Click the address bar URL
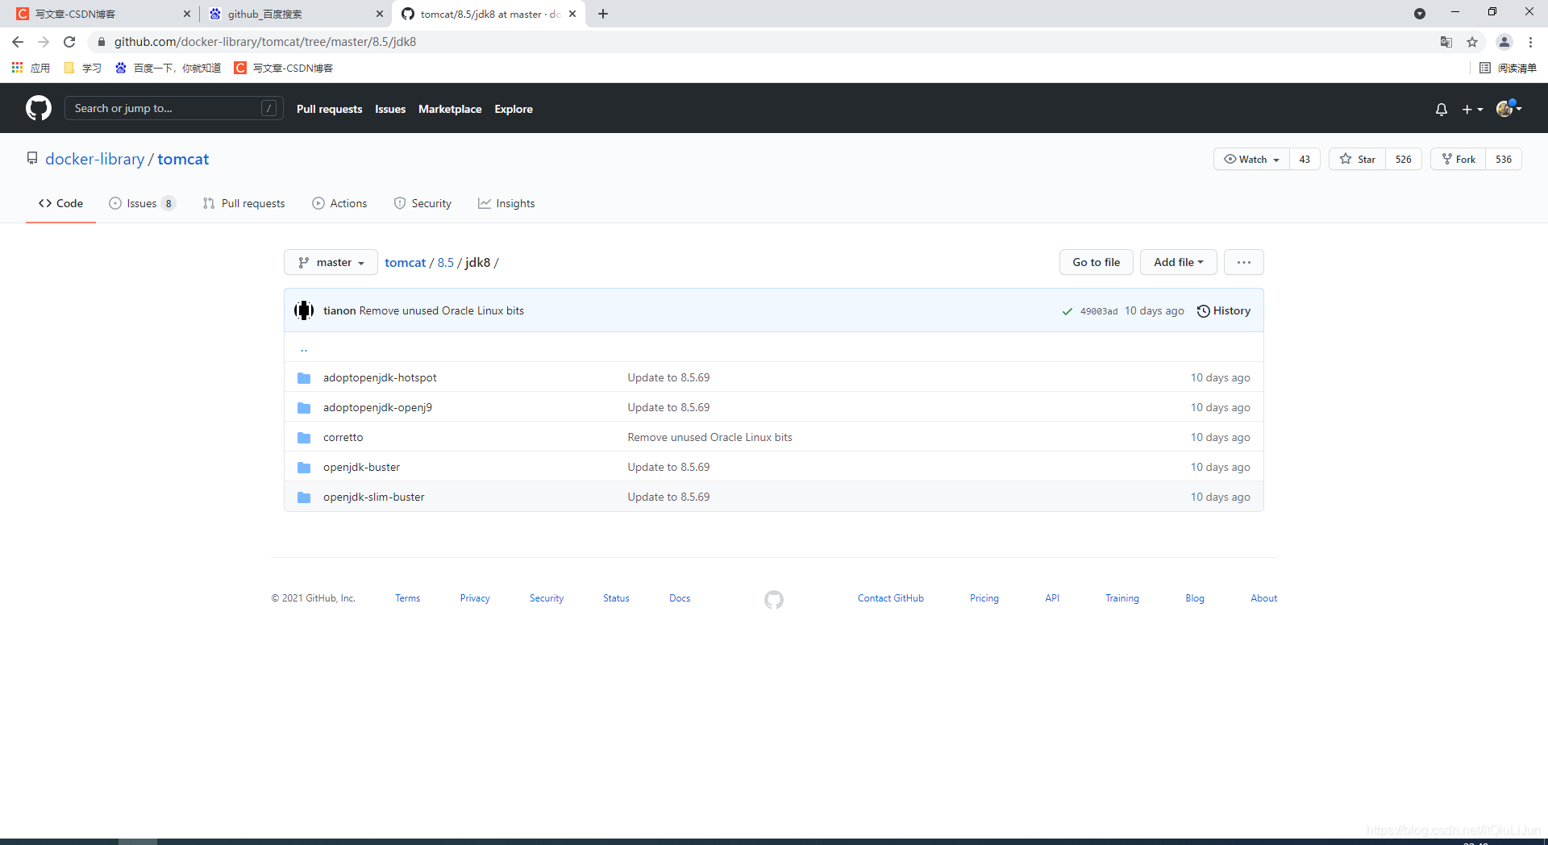 click(x=265, y=42)
